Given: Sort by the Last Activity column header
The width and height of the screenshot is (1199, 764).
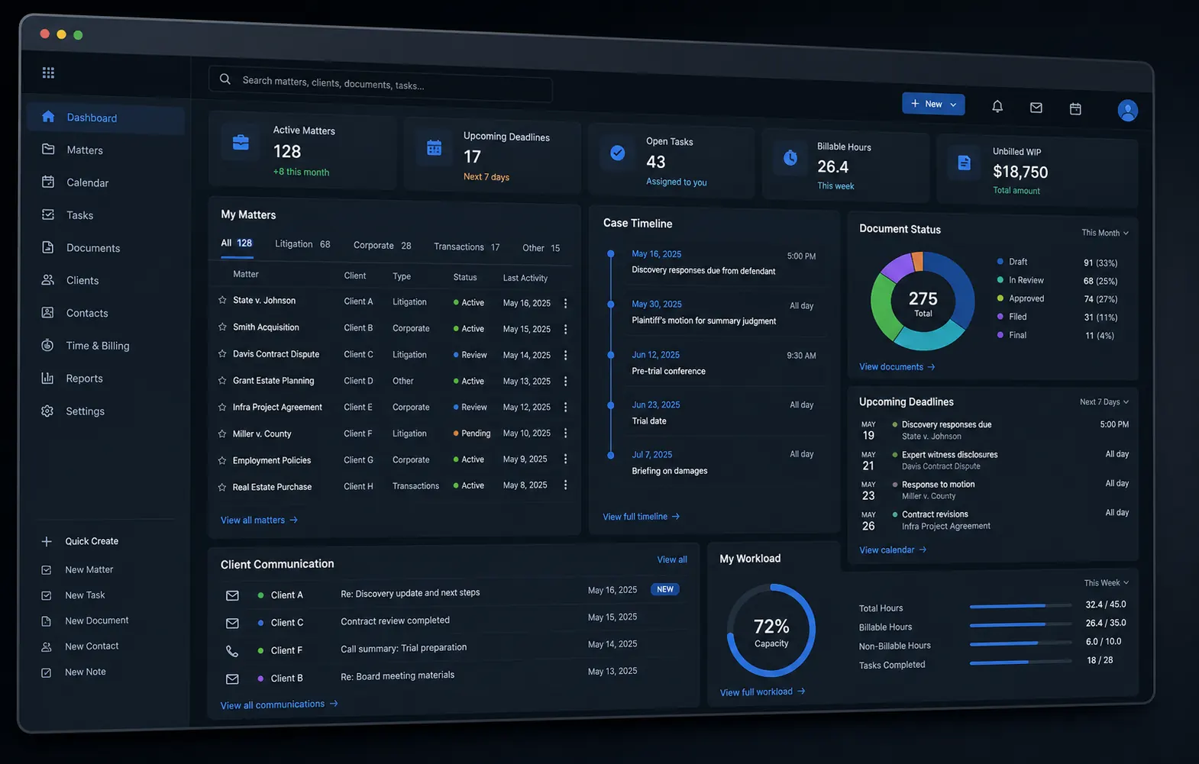Looking at the screenshot, I should 525,278.
